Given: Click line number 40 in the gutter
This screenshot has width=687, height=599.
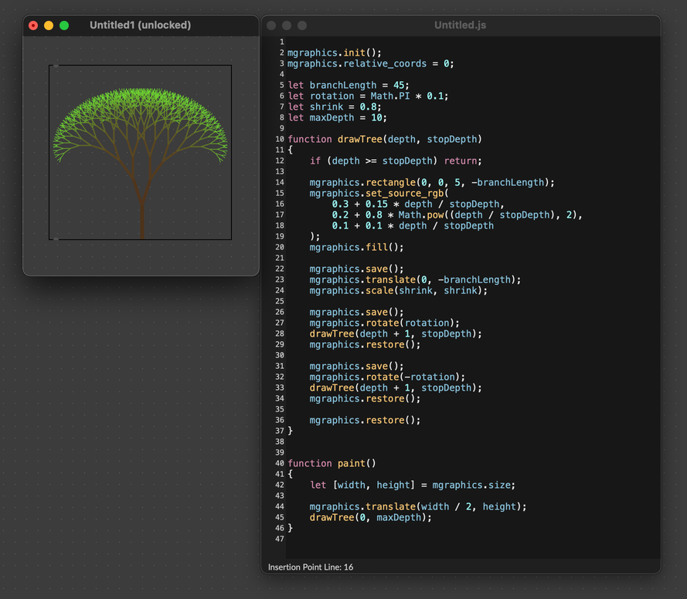Looking at the screenshot, I should click(280, 464).
